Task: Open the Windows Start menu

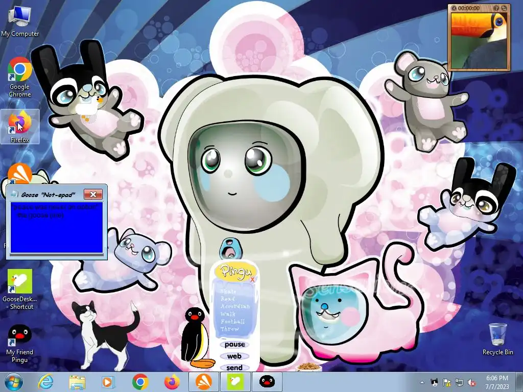Action: point(14,382)
